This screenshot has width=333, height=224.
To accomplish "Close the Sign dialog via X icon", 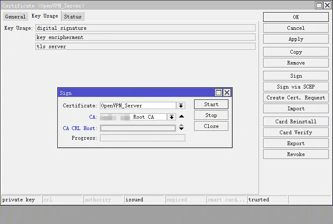I will (x=227, y=93).
